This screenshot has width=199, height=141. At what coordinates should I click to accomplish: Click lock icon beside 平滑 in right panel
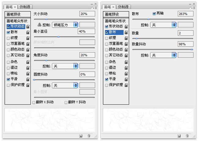(x=126, y=79)
